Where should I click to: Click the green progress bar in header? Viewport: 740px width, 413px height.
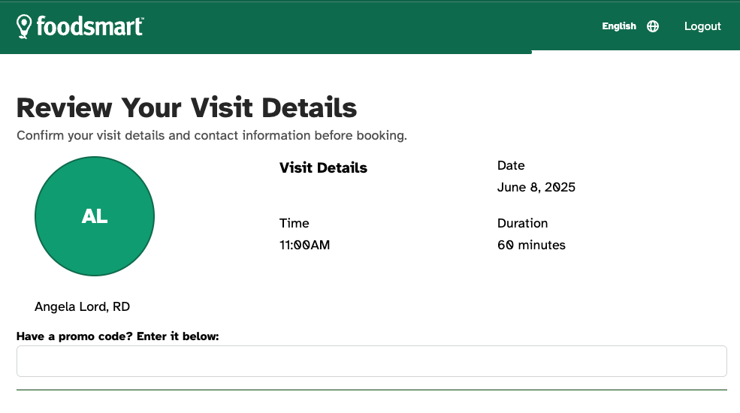(266, 53)
